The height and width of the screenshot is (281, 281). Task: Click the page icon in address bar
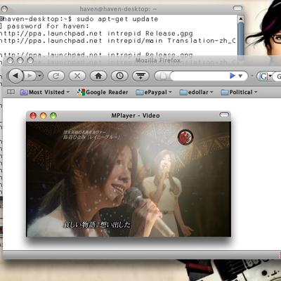[x=163, y=76]
